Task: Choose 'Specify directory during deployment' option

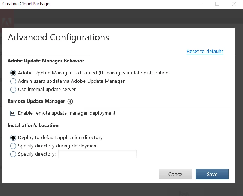Action: pos(14,146)
